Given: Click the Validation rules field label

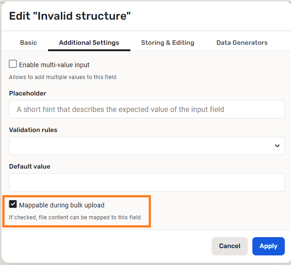Looking at the screenshot, I should pyautogui.click(x=33, y=130).
